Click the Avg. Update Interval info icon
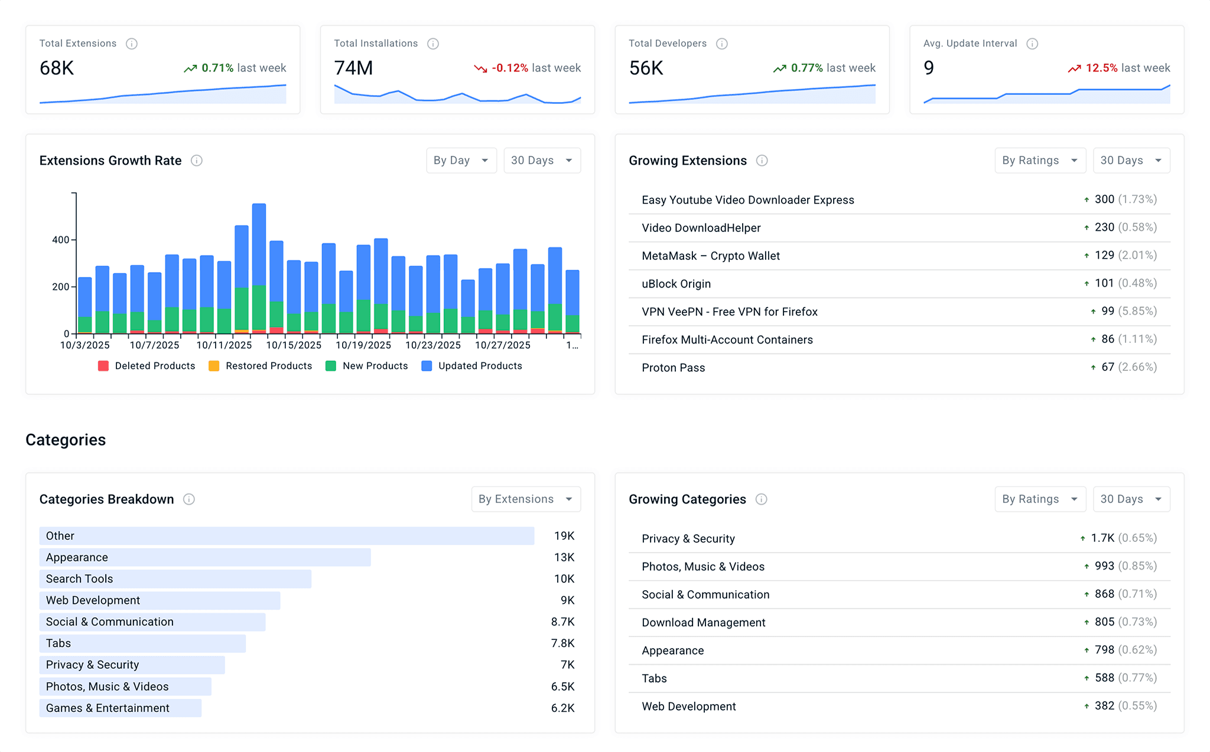Screen dimensions: 1210x752 pyautogui.click(x=1033, y=43)
